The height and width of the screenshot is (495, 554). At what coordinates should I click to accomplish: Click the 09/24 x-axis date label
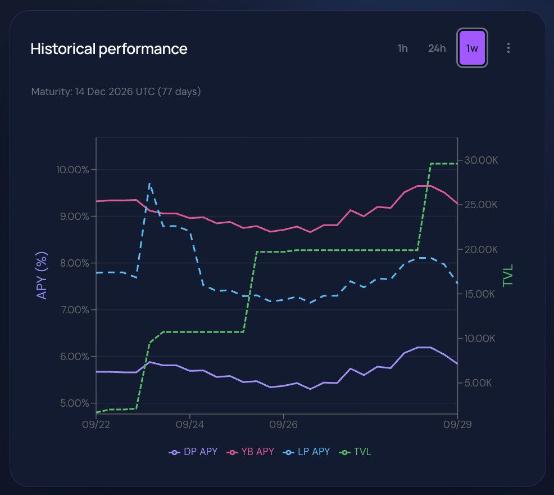click(x=190, y=425)
